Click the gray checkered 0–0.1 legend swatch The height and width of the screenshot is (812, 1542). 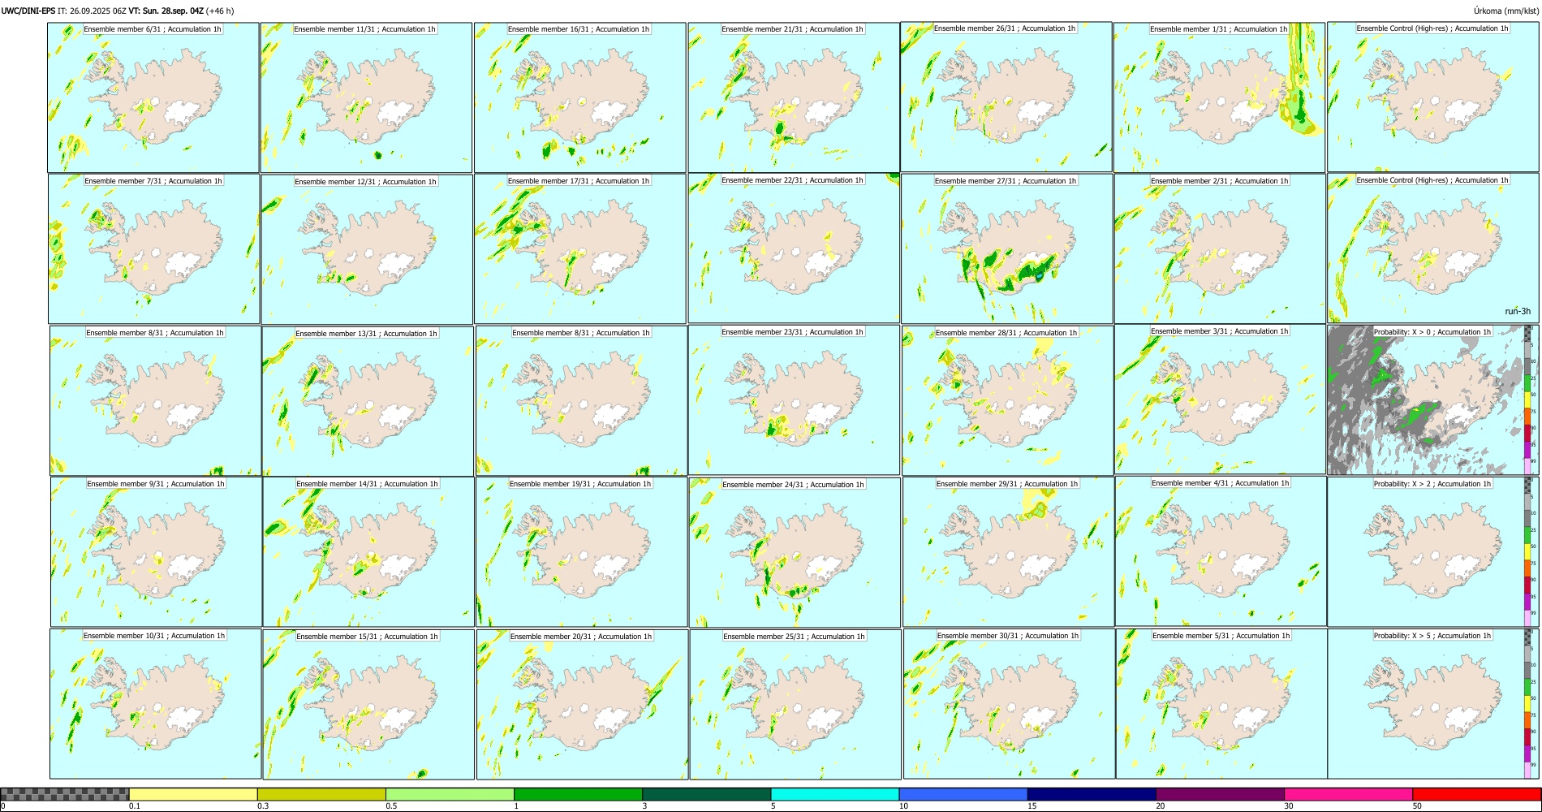tap(65, 794)
